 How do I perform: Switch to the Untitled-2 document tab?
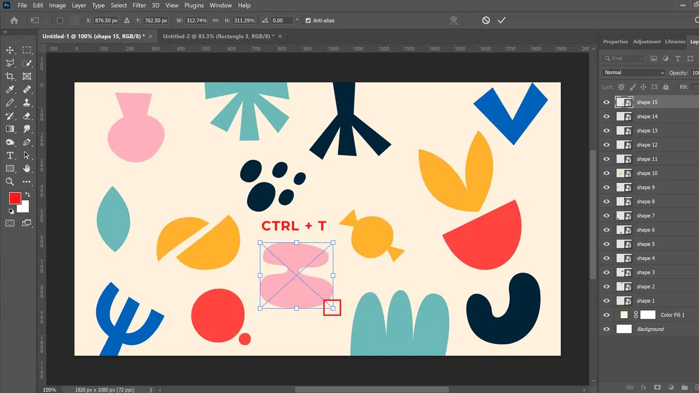[218, 36]
